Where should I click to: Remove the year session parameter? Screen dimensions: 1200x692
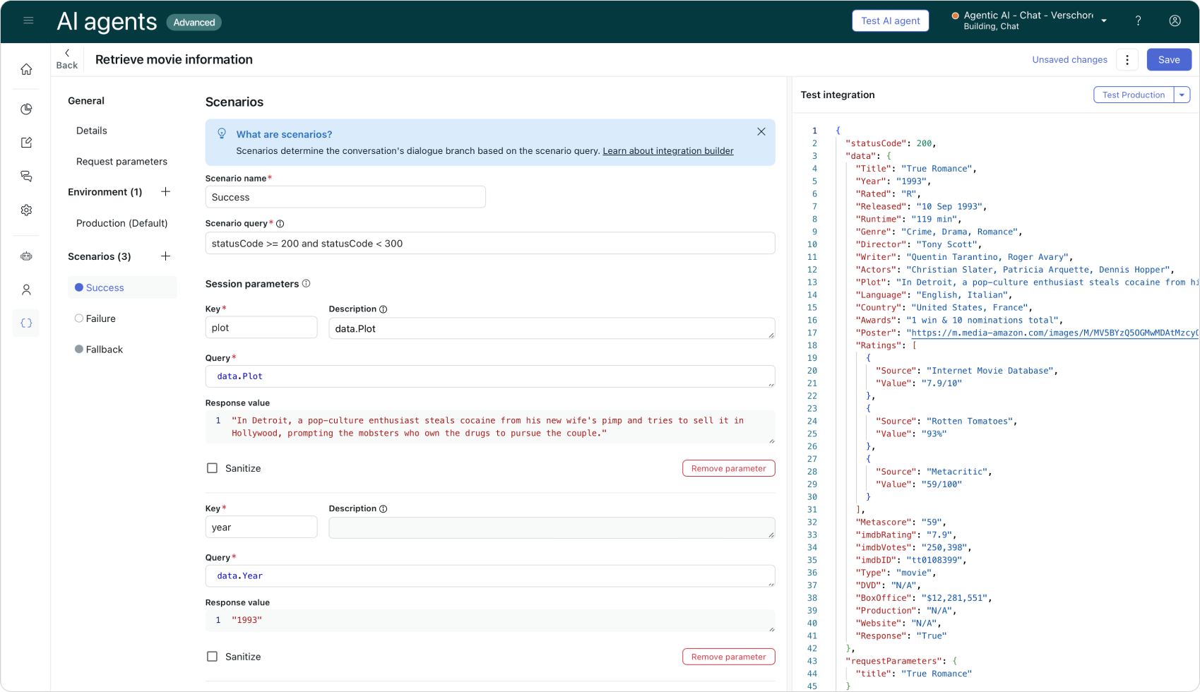click(x=728, y=657)
